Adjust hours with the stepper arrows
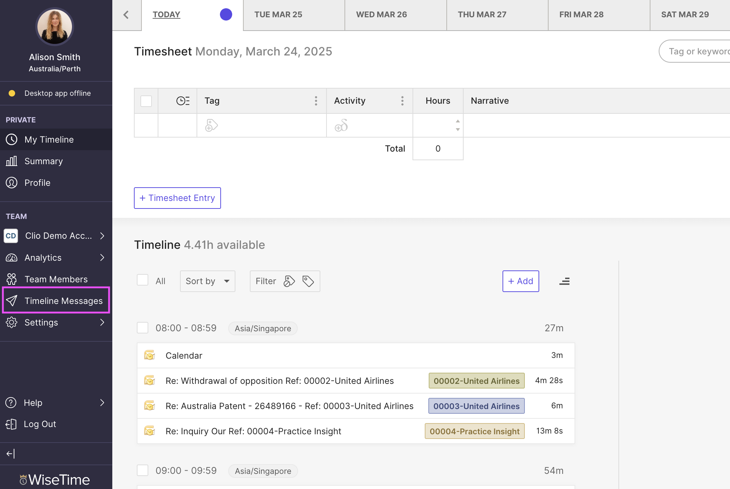Viewport: 730px width, 489px height. point(458,125)
